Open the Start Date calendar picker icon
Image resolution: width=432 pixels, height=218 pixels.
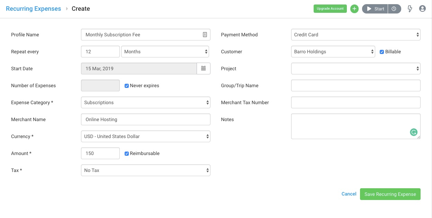click(204, 69)
